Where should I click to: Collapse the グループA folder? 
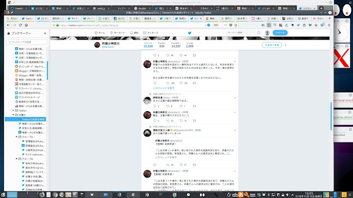(x=17, y=137)
